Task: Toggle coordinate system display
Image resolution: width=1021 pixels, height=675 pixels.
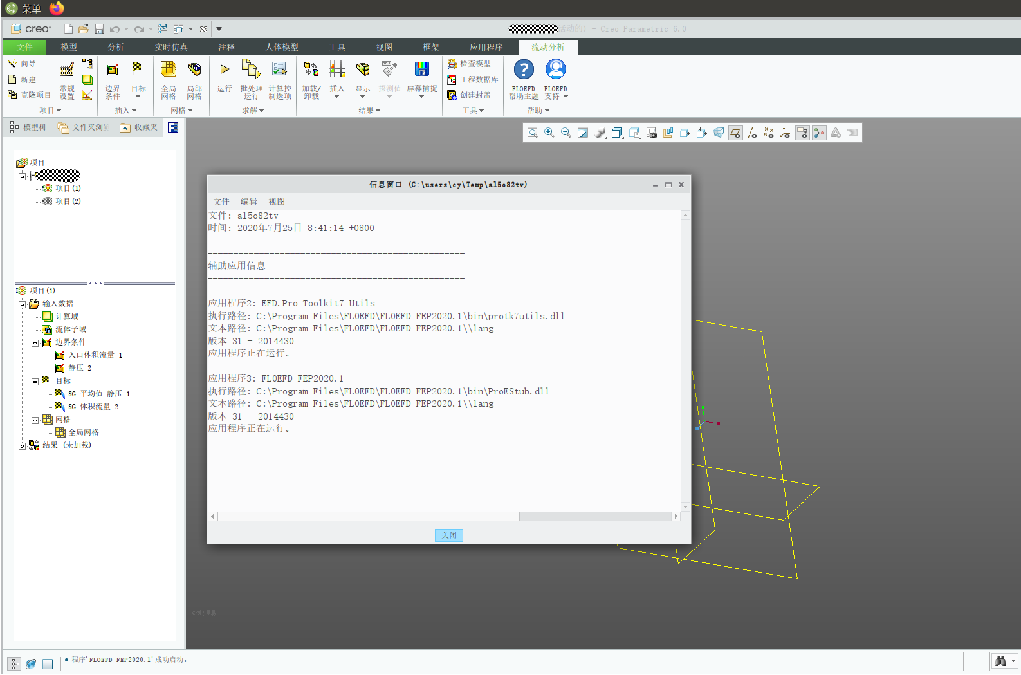Action: pos(786,133)
